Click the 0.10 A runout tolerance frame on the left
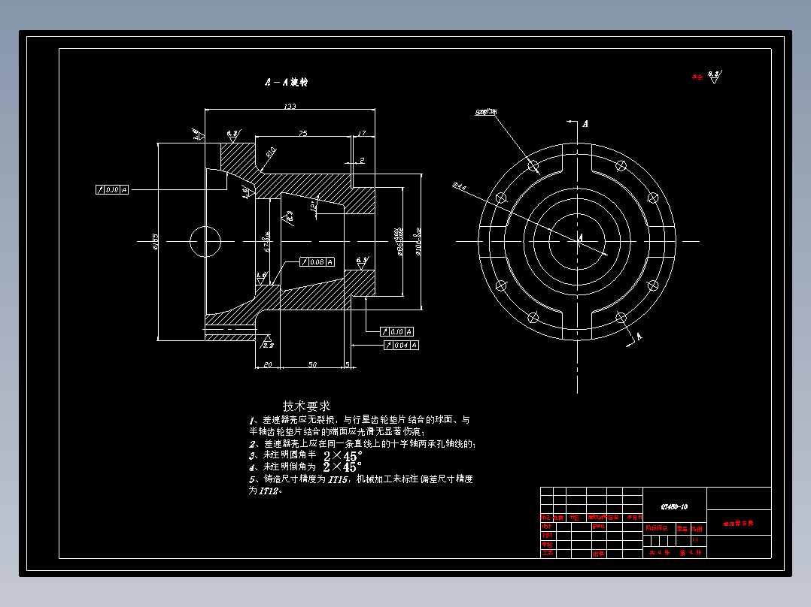 coord(111,190)
